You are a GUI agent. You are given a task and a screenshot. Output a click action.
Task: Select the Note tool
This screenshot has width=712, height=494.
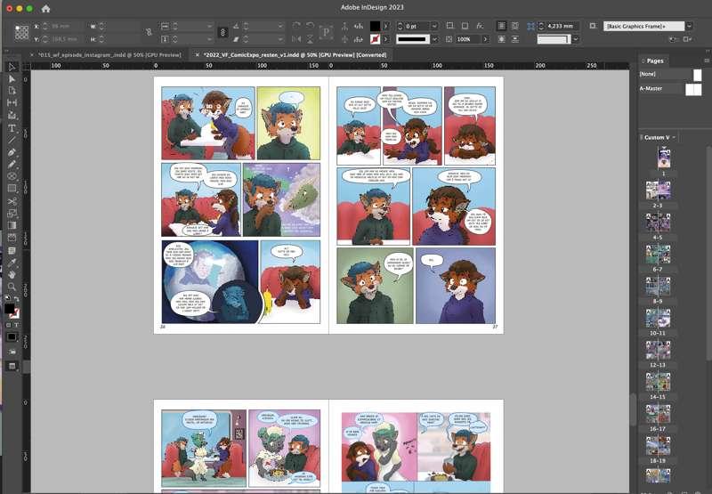click(12, 250)
